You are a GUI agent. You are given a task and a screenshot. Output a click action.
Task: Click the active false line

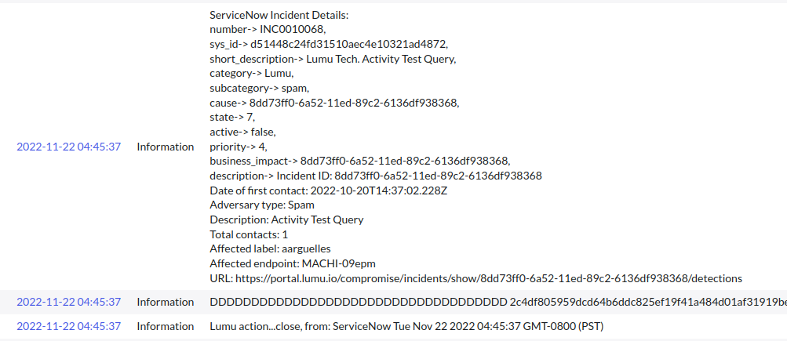click(242, 132)
